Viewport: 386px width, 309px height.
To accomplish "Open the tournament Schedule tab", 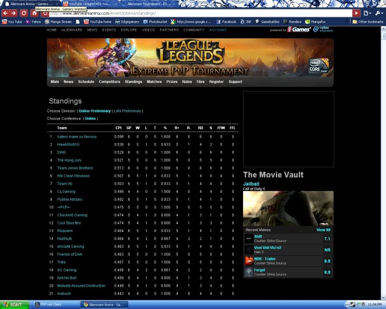I will pyautogui.click(x=86, y=81).
